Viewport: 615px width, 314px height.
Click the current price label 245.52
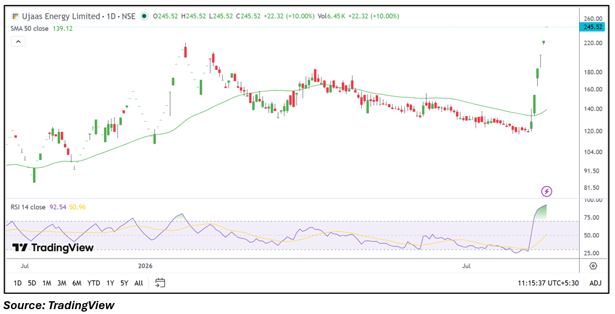[593, 27]
